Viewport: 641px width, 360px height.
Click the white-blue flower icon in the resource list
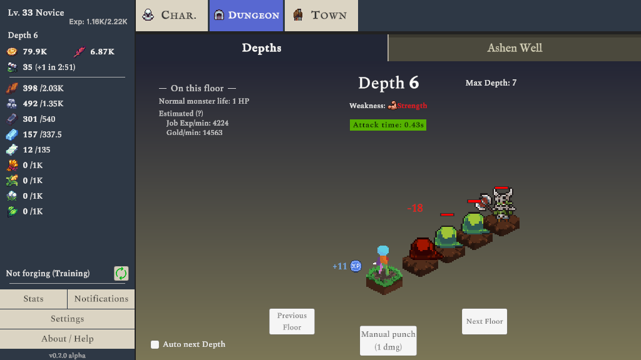pyautogui.click(x=12, y=196)
